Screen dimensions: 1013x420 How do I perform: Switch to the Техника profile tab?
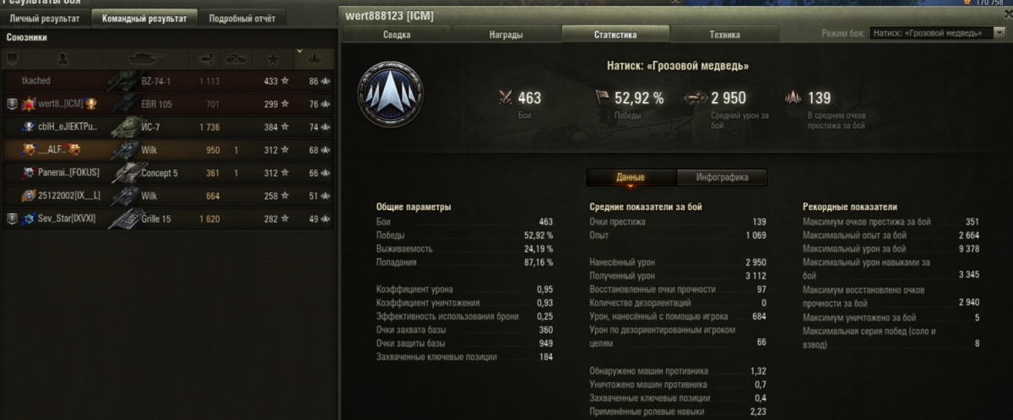click(724, 35)
